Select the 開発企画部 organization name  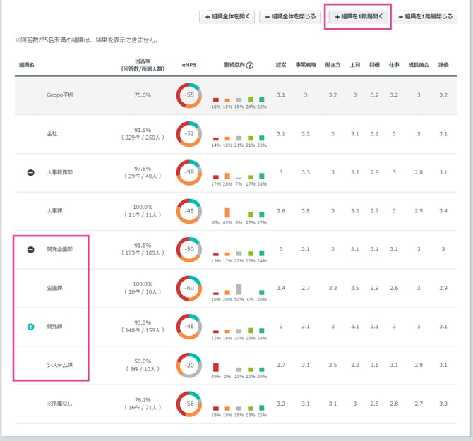60,249
